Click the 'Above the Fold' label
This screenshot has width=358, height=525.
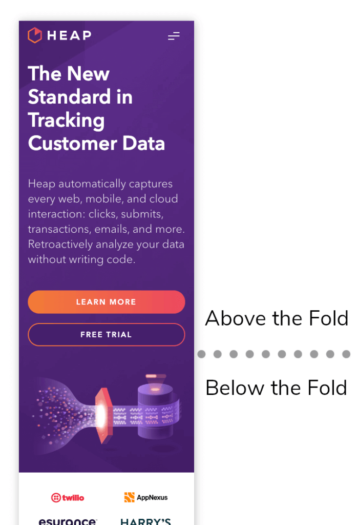277,318
